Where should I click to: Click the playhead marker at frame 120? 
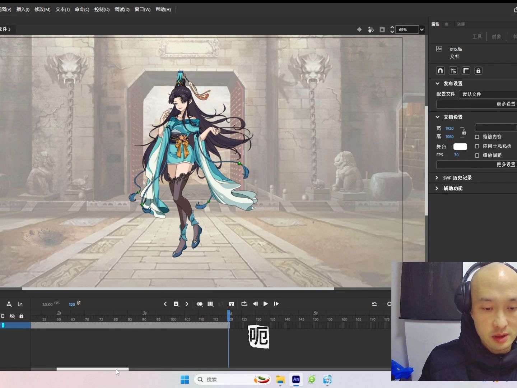[x=229, y=315]
